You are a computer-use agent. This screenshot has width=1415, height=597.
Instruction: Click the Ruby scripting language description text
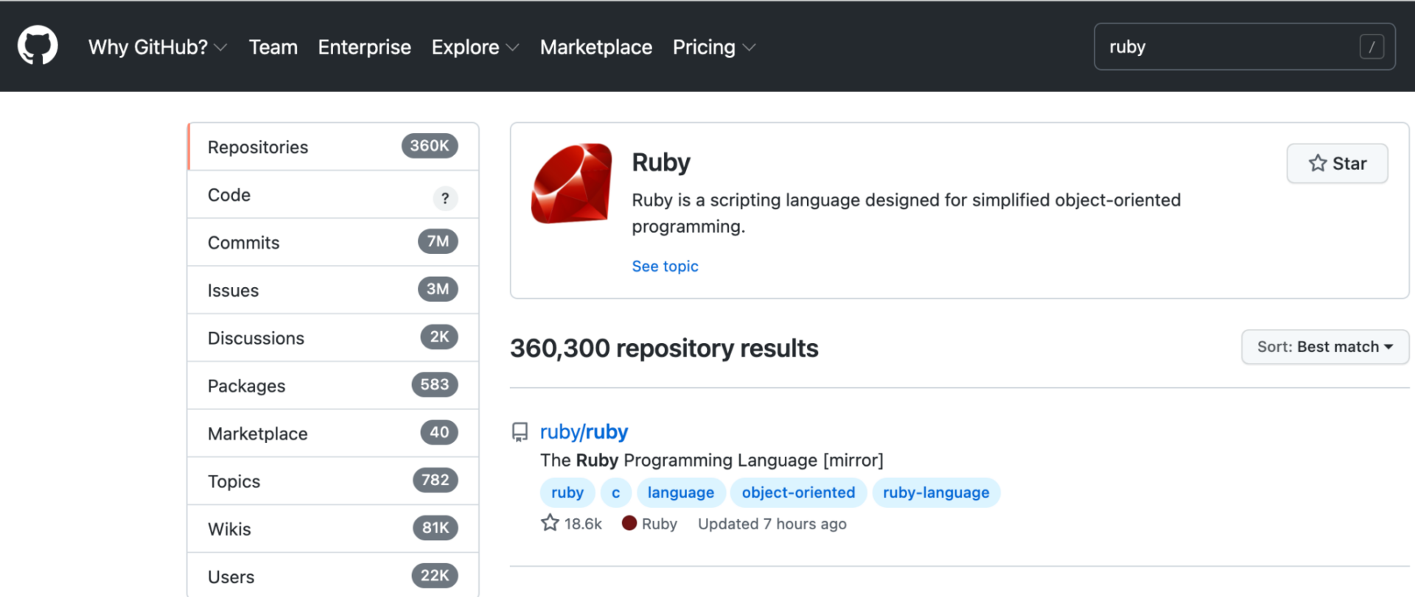click(x=906, y=213)
